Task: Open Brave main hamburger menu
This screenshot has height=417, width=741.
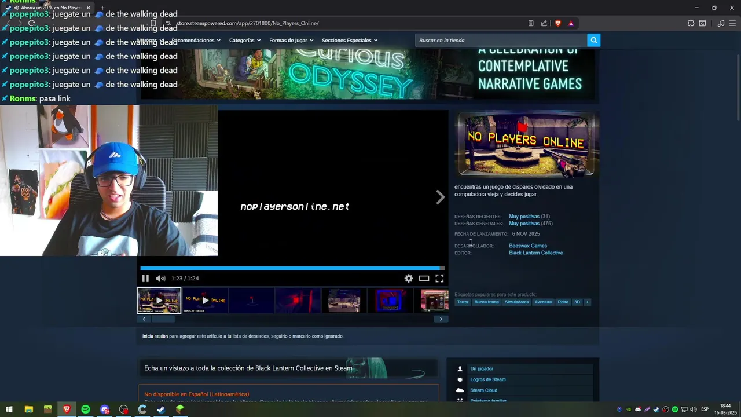Action: pyautogui.click(x=732, y=23)
